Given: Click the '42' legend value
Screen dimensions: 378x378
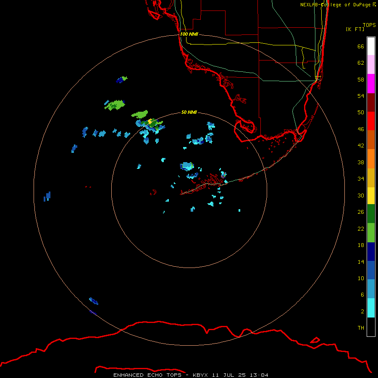Looking at the screenshot, I should point(361,146).
